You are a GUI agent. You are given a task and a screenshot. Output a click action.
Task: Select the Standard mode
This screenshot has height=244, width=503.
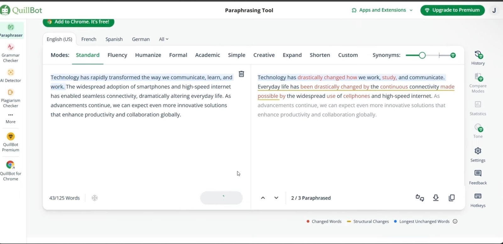pyautogui.click(x=88, y=55)
